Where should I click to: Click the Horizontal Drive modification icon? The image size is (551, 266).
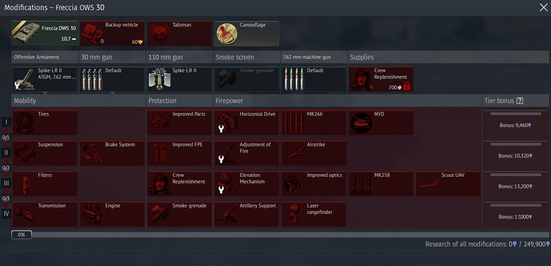[x=226, y=123]
